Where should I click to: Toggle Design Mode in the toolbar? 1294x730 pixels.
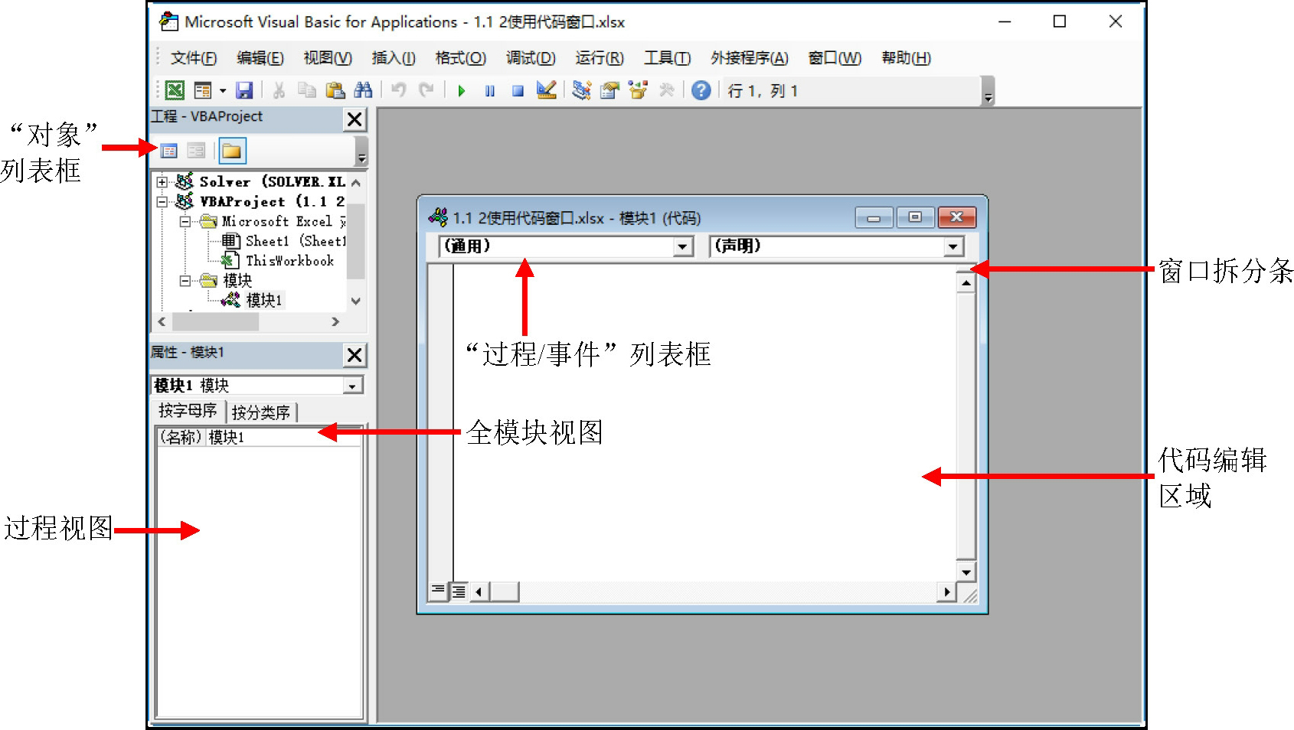547,90
